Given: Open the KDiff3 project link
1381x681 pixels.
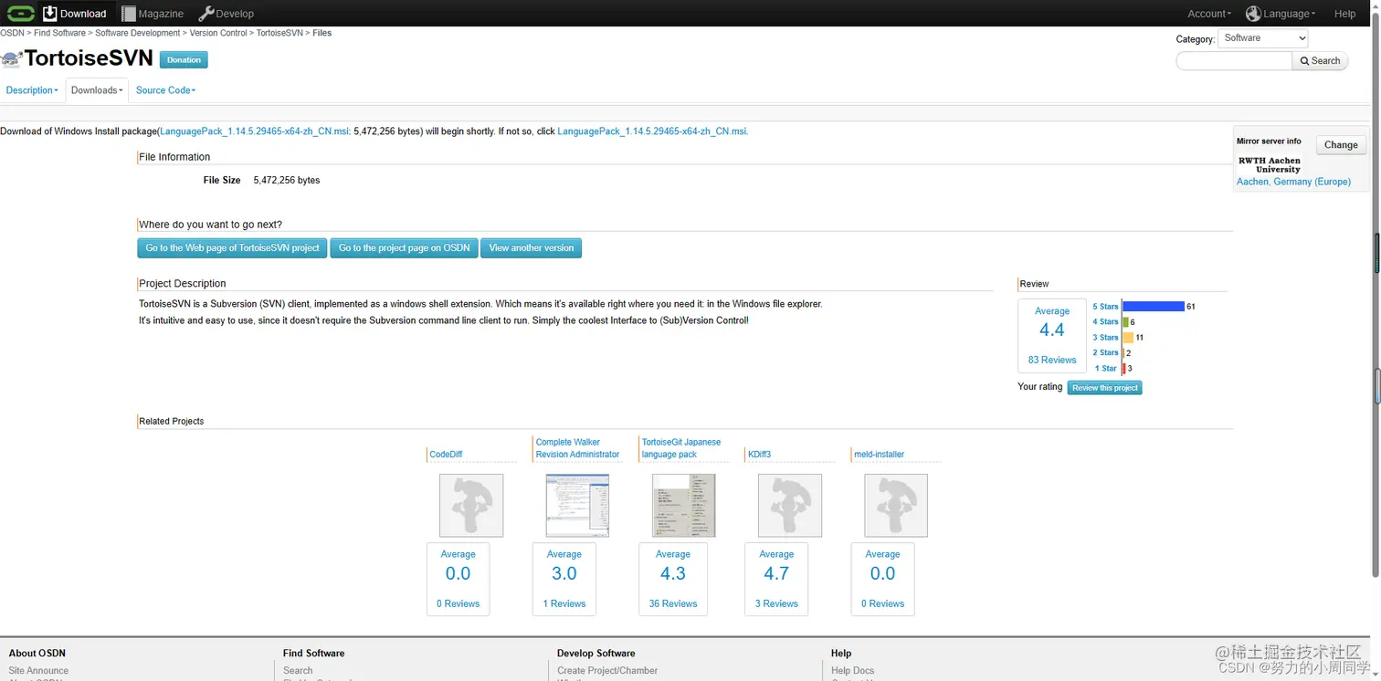Looking at the screenshot, I should tap(759, 455).
